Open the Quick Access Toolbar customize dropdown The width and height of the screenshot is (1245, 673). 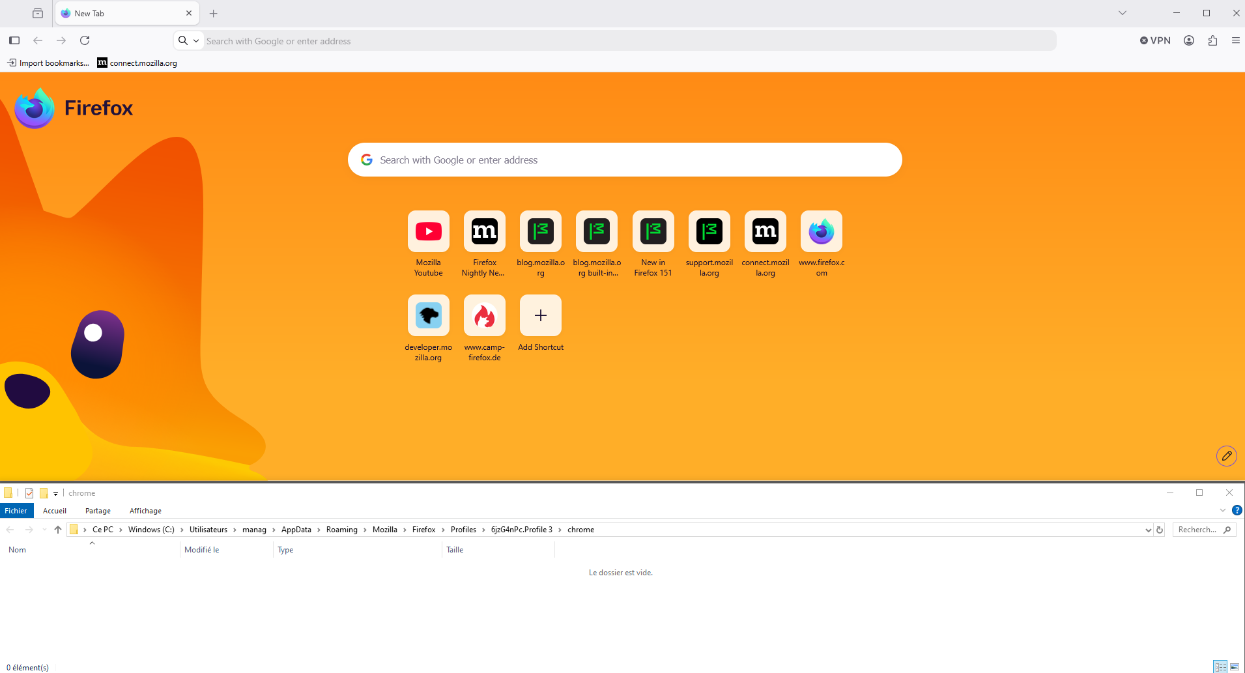point(56,494)
